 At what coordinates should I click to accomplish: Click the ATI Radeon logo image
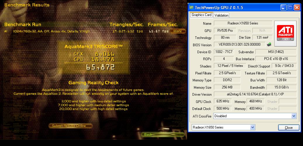coord(285,33)
